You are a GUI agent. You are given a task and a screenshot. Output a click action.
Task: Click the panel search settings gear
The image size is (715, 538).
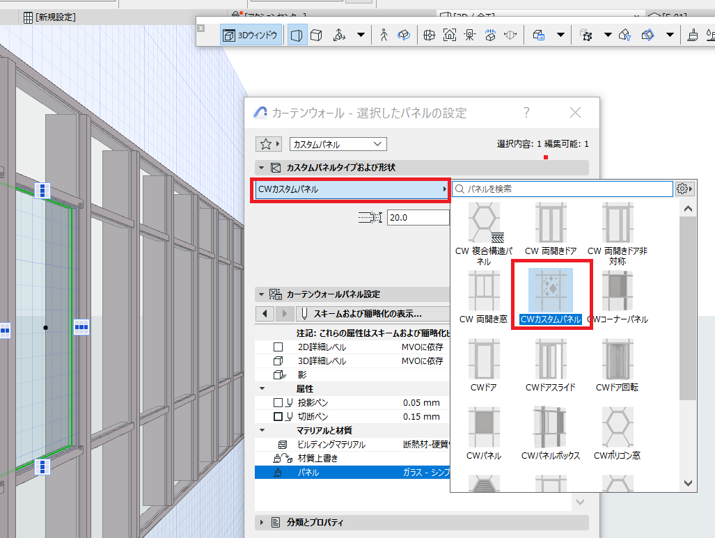pos(684,189)
